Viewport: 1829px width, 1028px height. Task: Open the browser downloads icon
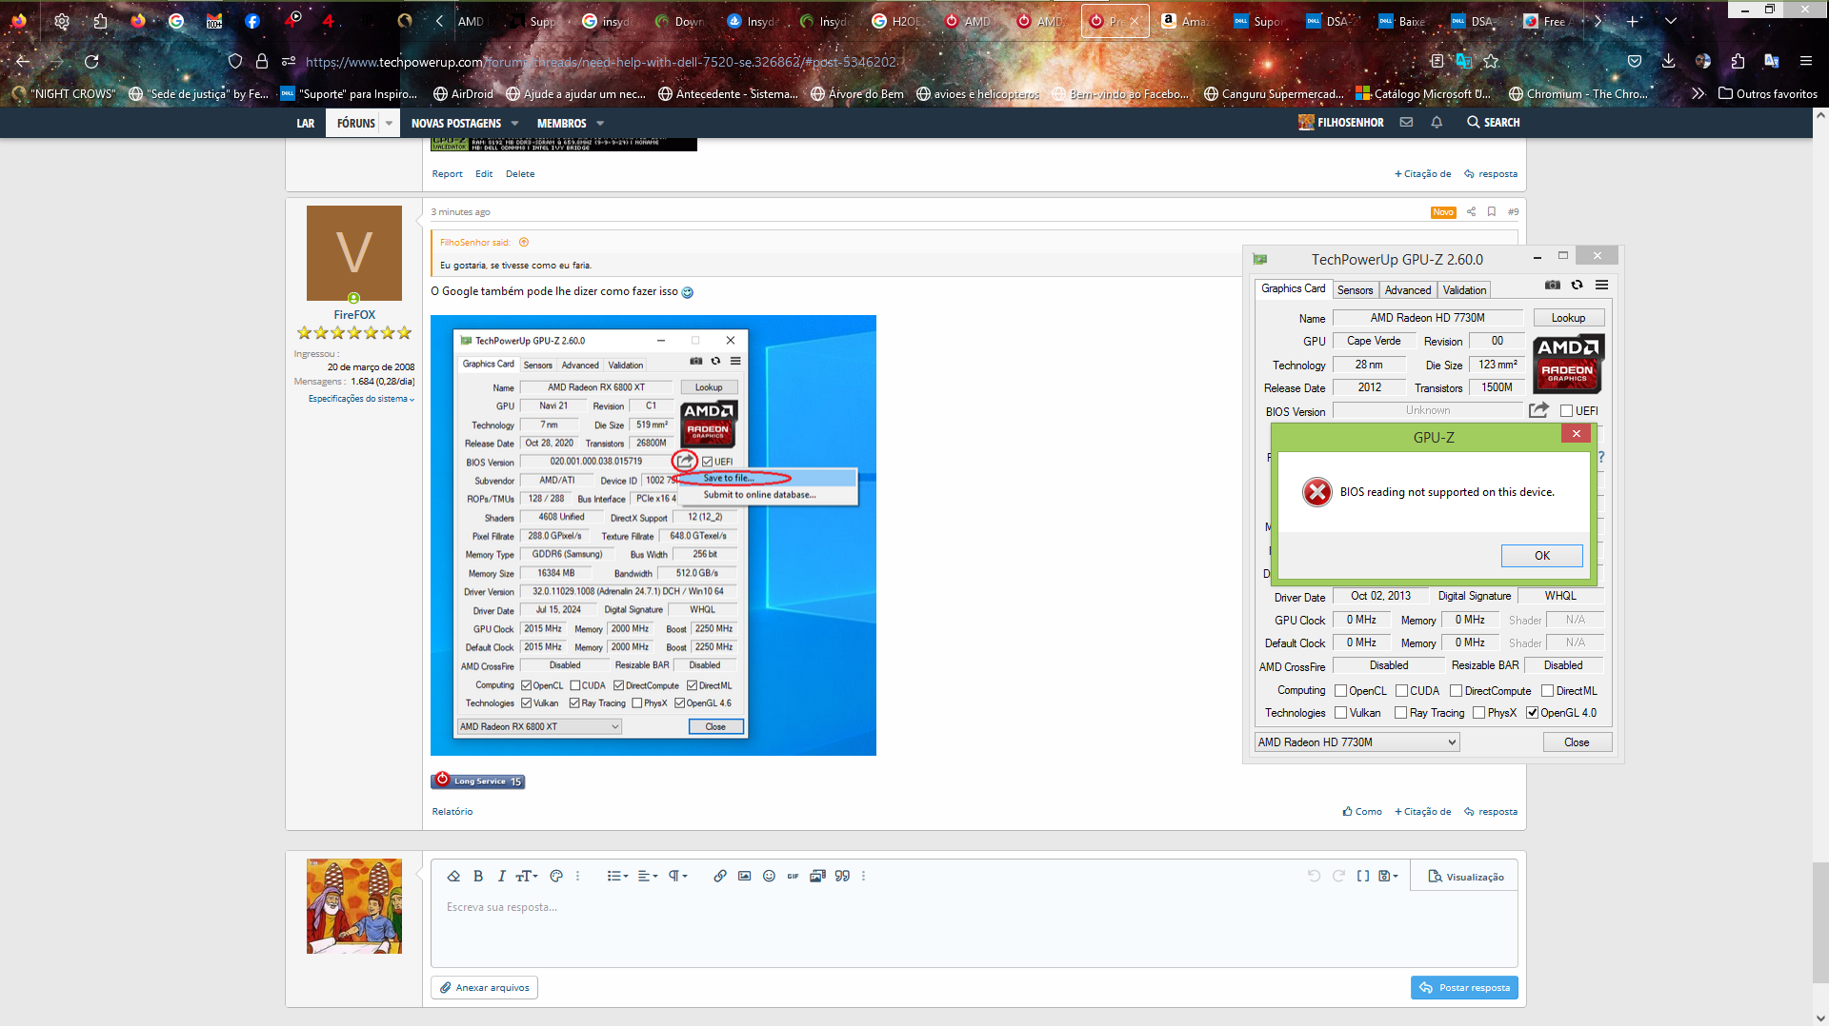(x=1668, y=61)
